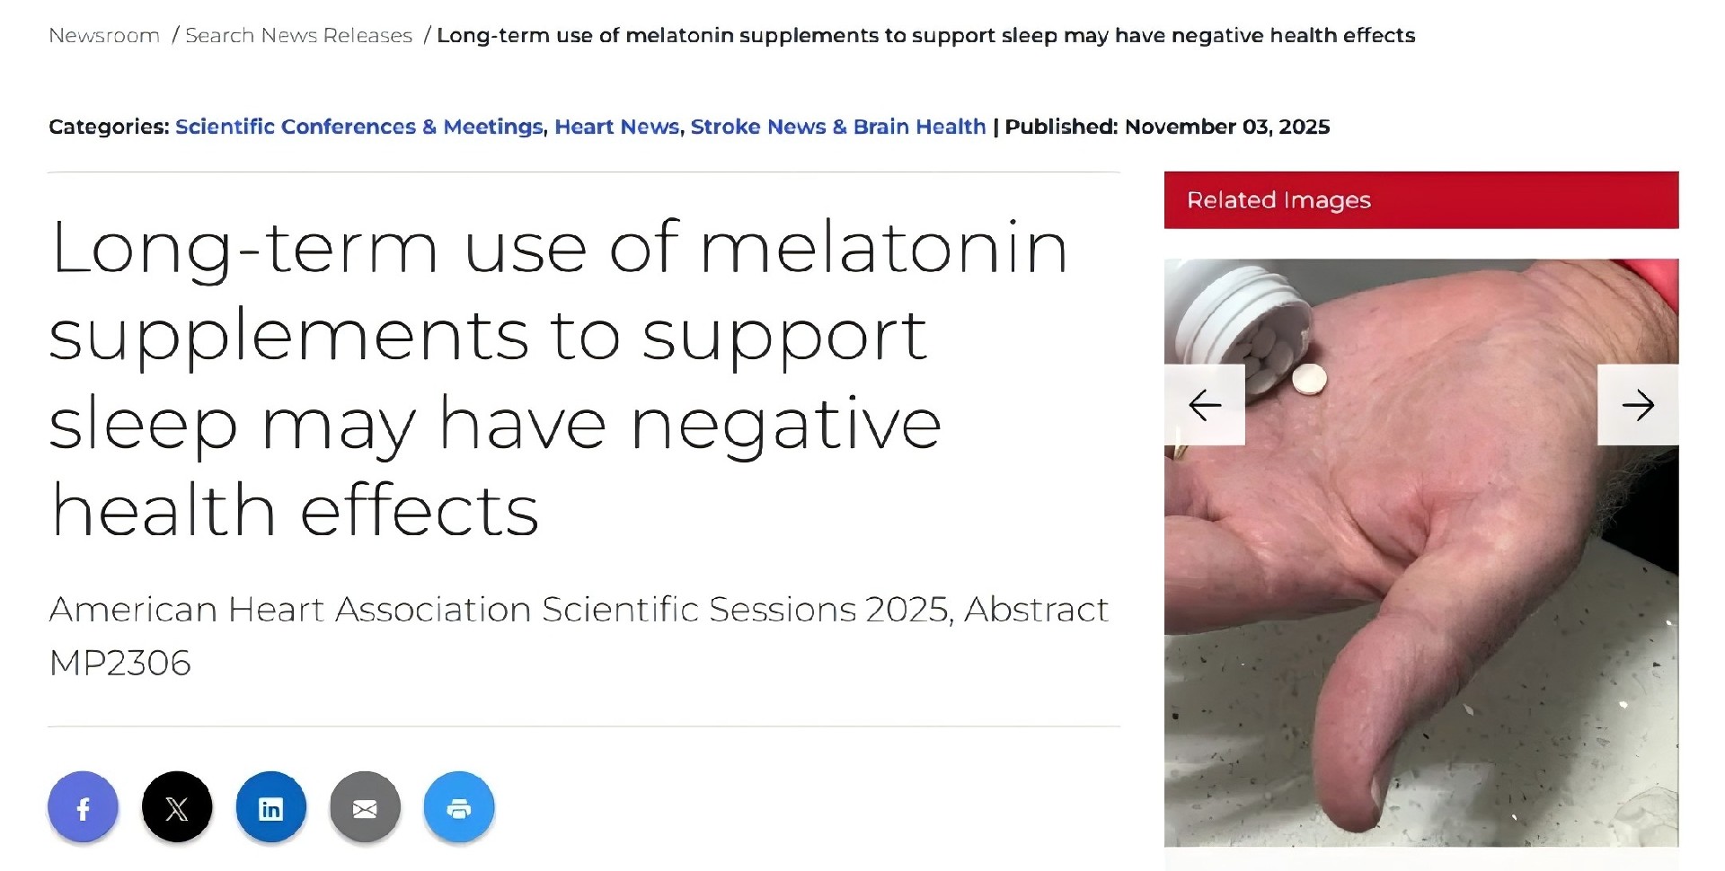1725x871 pixels.
Task: Email this article using envelope icon
Action: click(365, 808)
